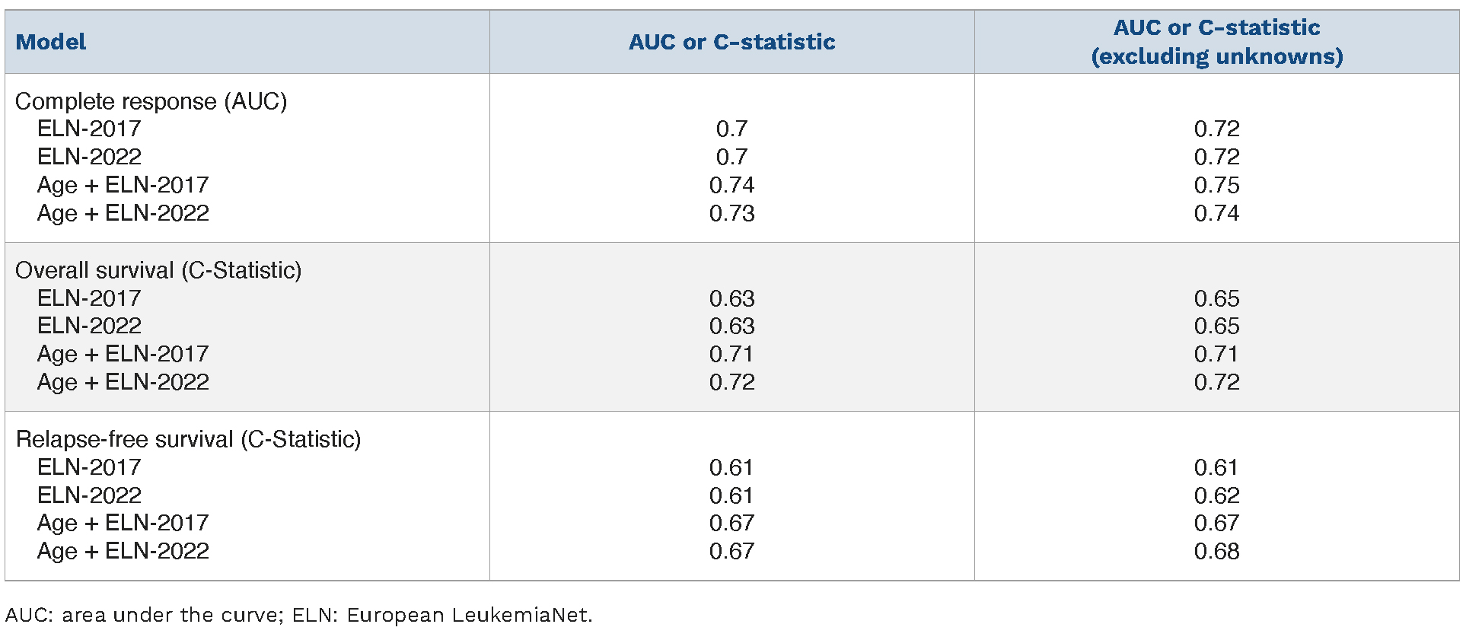Click Relapse-free Age + ELN-2022 value 0.67
The height and width of the screenshot is (640, 1466).
pos(731,551)
